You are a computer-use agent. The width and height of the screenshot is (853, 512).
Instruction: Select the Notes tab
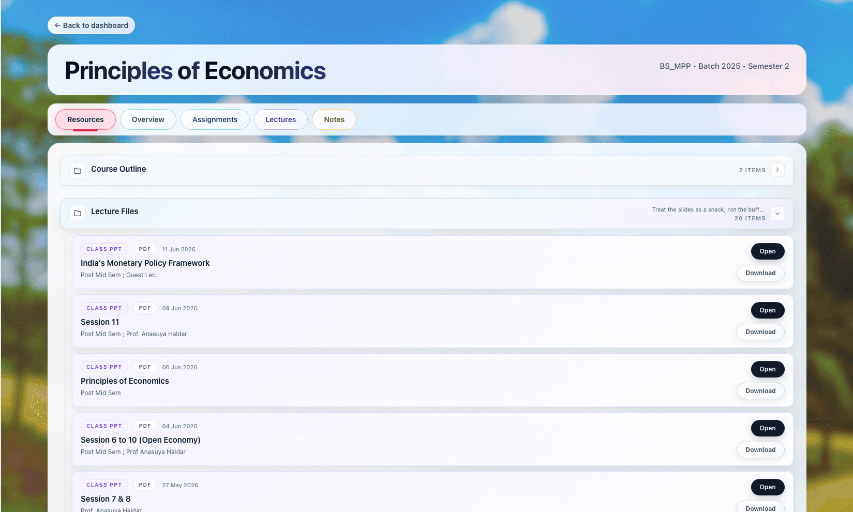coord(334,119)
